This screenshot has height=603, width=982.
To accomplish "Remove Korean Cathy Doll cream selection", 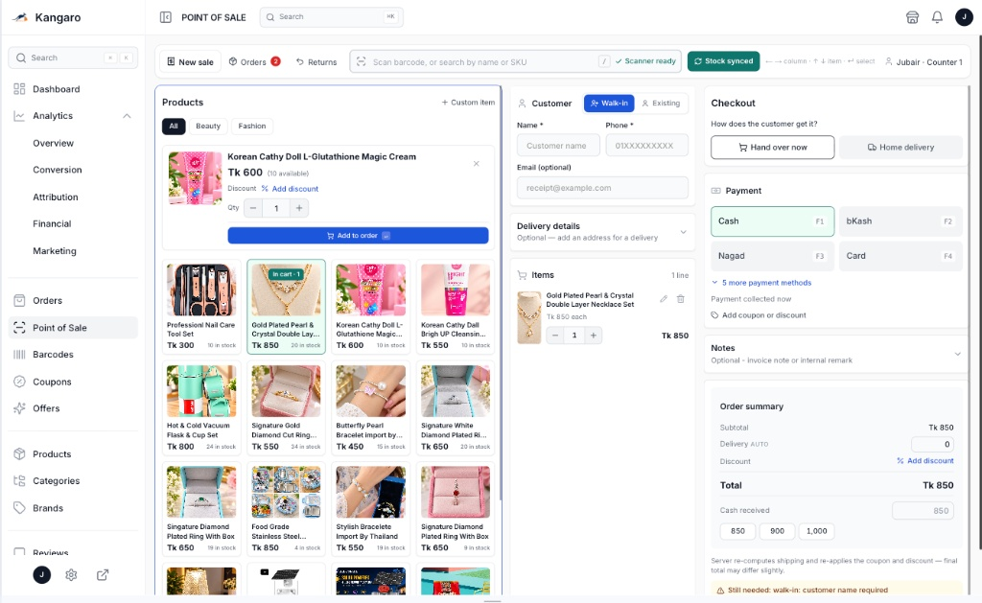I will pos(476,163).
